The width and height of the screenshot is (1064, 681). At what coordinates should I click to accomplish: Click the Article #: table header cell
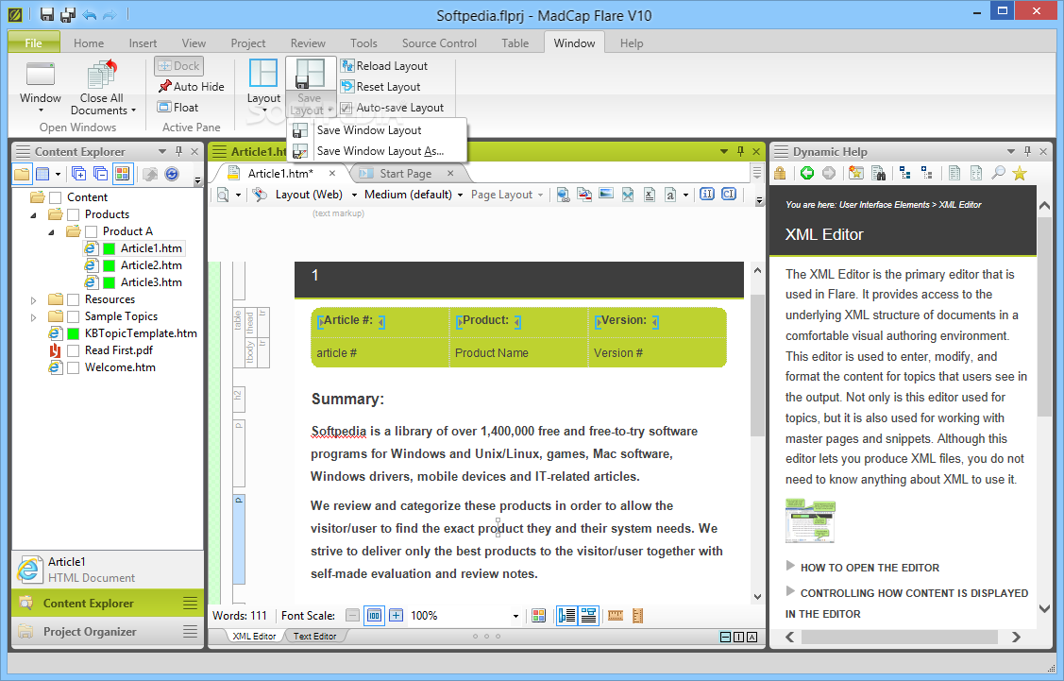[x=380, y=320]
